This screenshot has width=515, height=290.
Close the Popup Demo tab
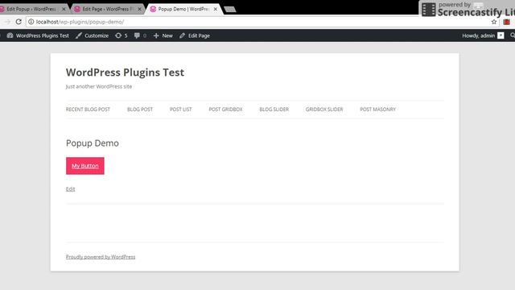[215, 9]
